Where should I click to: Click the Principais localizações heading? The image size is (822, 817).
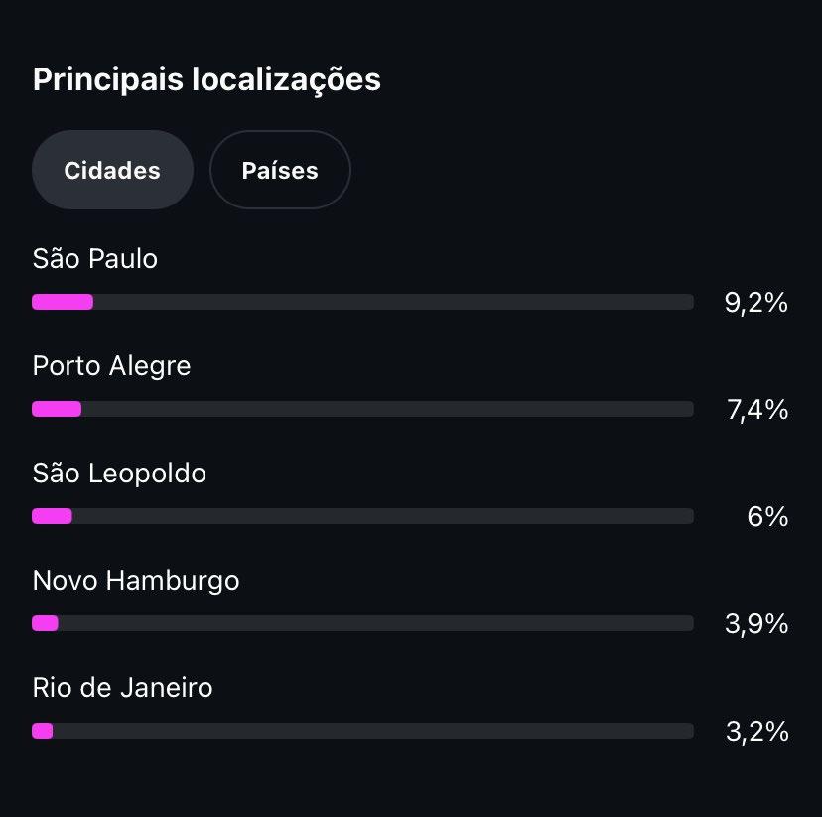click(x=206, y=79)
